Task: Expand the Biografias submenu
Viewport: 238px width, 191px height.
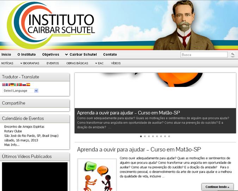Action: coord(30,63)
